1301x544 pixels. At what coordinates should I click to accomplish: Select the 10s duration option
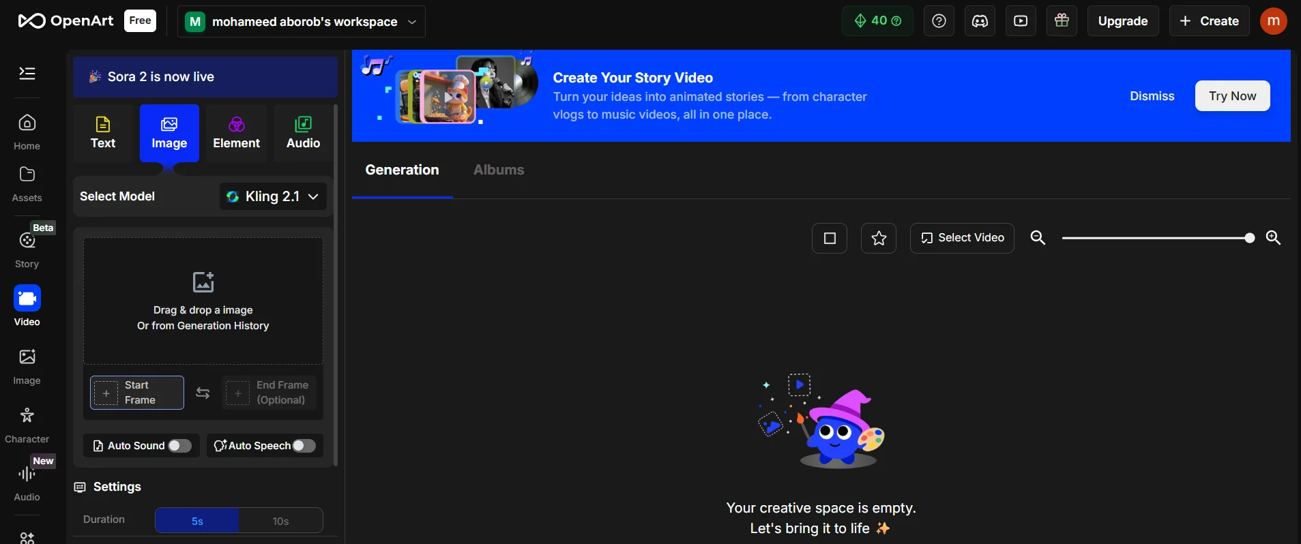coord(280,521)
